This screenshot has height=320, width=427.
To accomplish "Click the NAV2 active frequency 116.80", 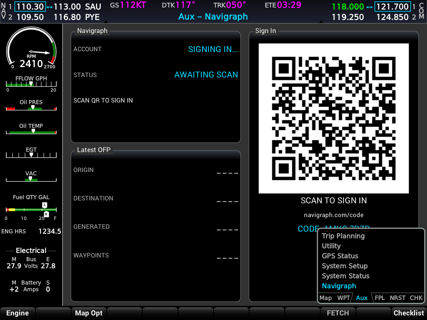I will coord(67,17).
